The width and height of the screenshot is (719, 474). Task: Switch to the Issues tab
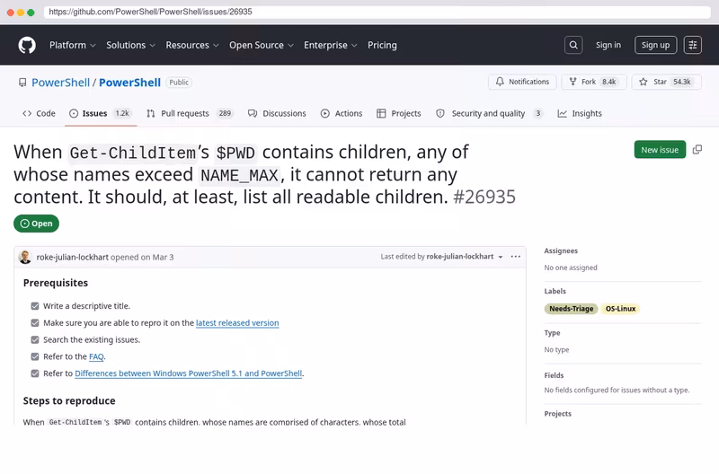(101, 113)
